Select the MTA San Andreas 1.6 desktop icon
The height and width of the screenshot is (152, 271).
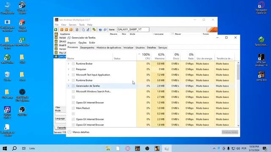[261, 60]
